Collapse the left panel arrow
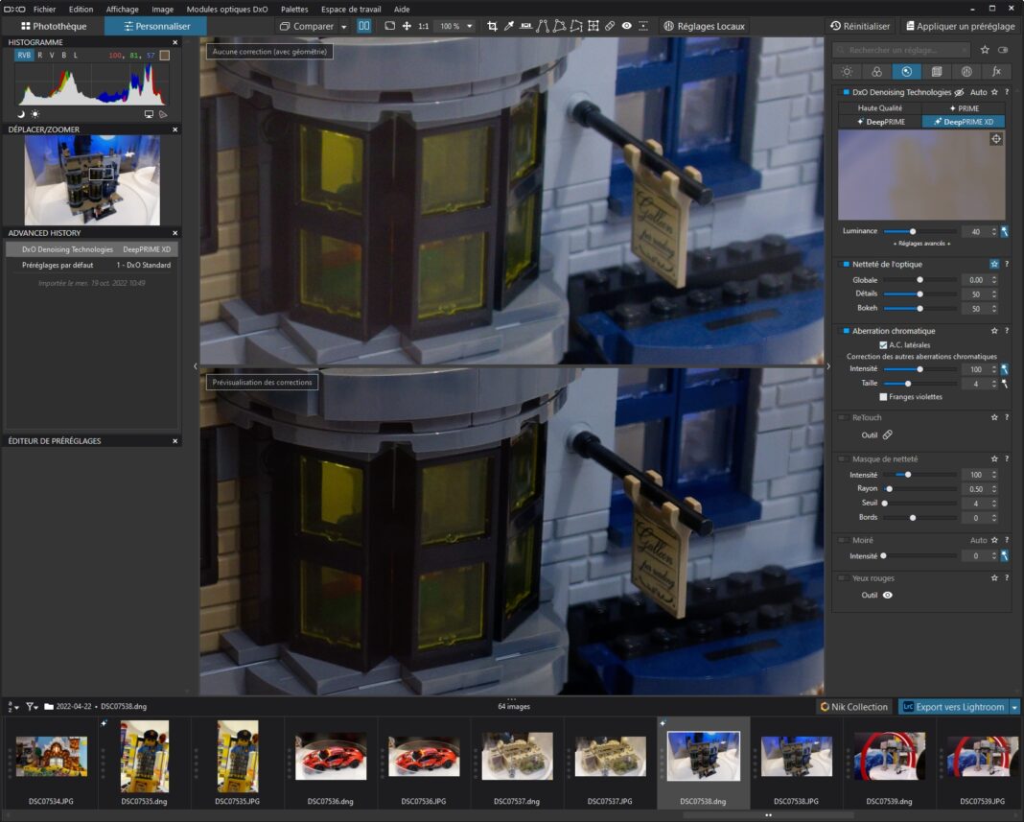Screen dimensions: 1024x822 196,366
